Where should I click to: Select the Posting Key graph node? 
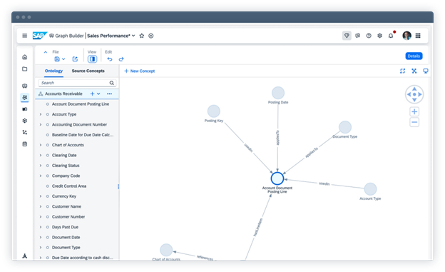point(214,111)
